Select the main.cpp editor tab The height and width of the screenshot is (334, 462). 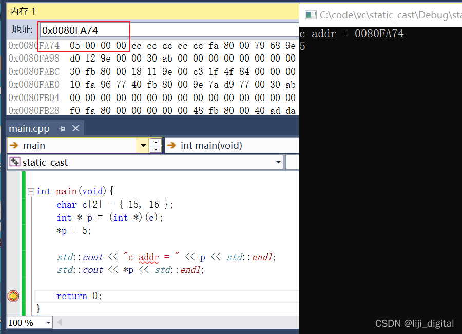coord(29,128)
